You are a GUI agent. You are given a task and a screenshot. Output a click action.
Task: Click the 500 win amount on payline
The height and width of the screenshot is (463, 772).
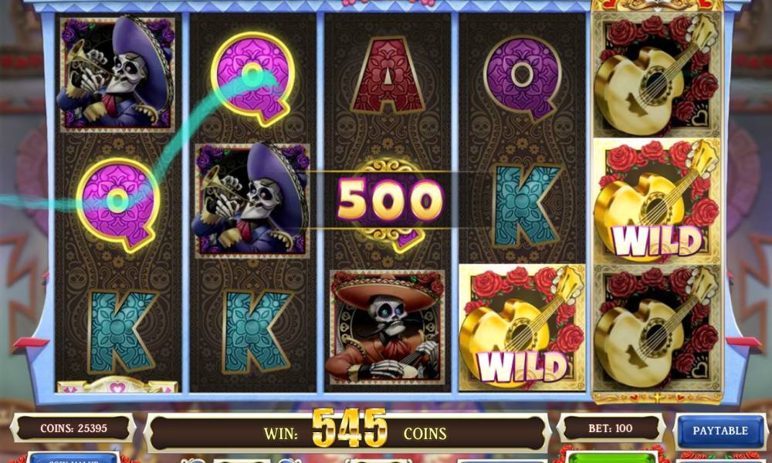click(389, 200)
